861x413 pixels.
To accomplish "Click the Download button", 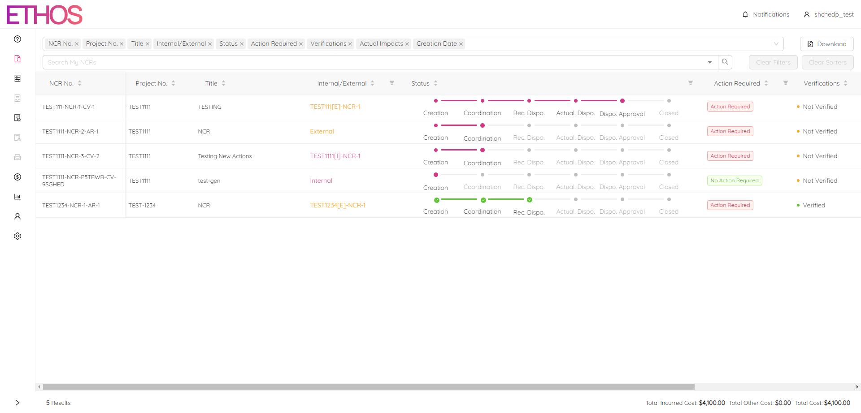I will [826, 44].
